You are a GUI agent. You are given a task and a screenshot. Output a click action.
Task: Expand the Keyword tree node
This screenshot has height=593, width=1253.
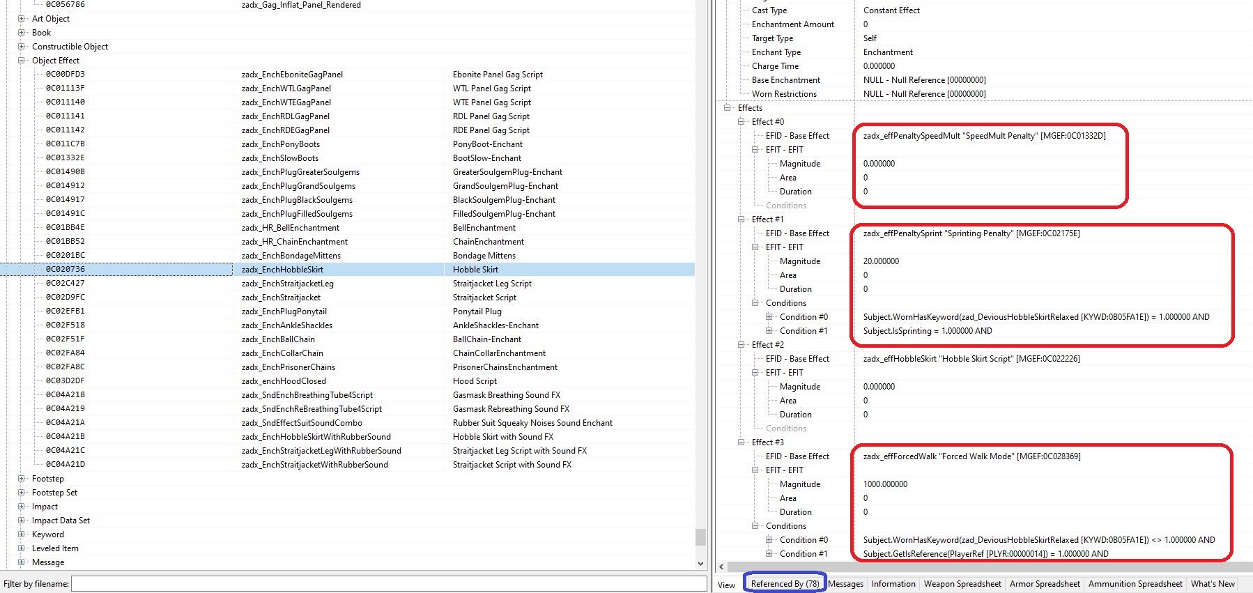point(22,534)
